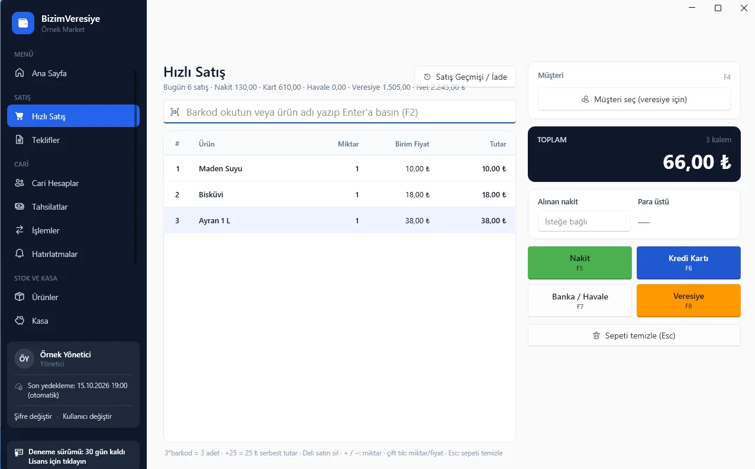Screen dimensions: 755x469
Task: Click the Birim Fiyat column header
Action: (x=412, y=144)
